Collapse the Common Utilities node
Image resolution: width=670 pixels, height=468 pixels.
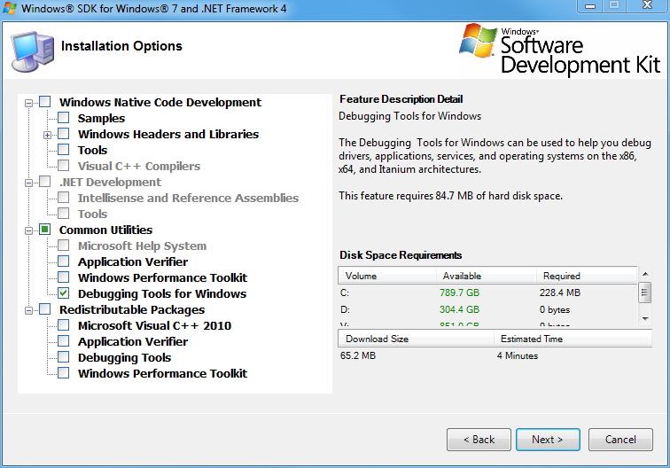(28, 230)
